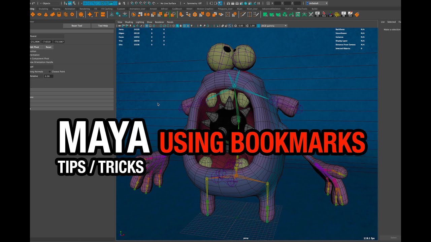Image resolution: width=431 pixels, height=242 pixels.
Task: Create a polygon cone from shelf
Action: point(46,14)
